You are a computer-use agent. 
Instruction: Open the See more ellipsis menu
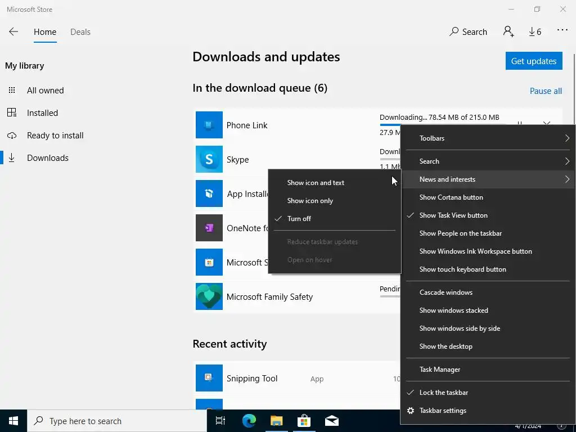(562, 30)
